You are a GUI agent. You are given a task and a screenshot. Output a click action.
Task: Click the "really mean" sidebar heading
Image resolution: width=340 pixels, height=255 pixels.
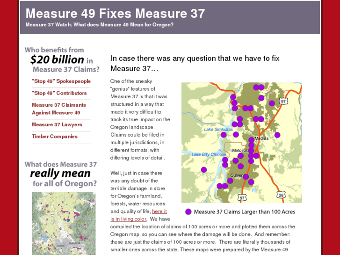60,174
